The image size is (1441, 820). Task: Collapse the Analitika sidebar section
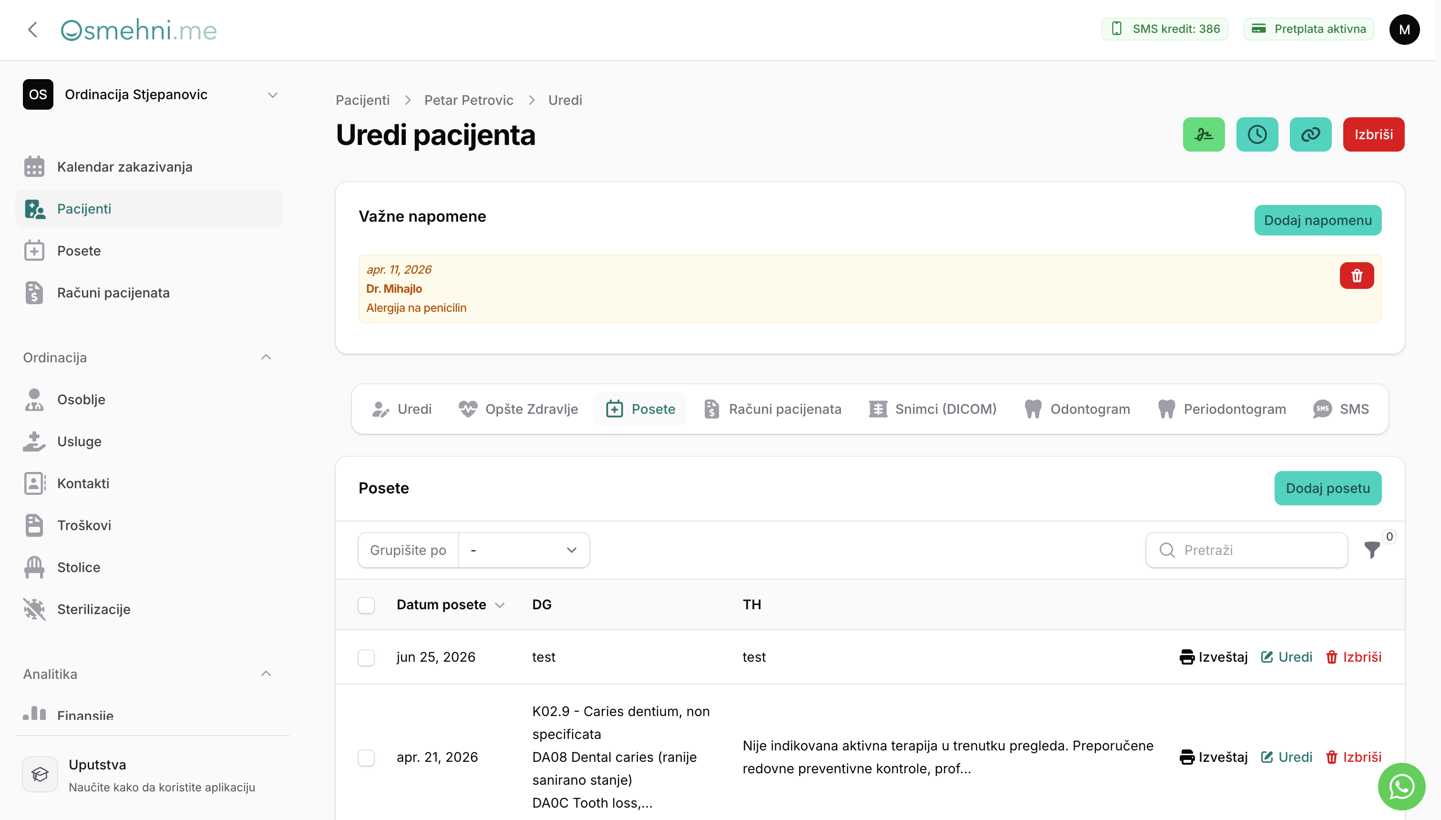[x=266, y=674]
